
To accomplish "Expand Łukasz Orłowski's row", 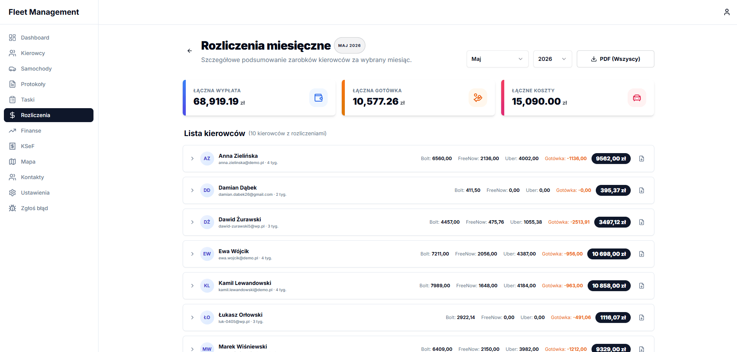I will (x=192, y=317).
